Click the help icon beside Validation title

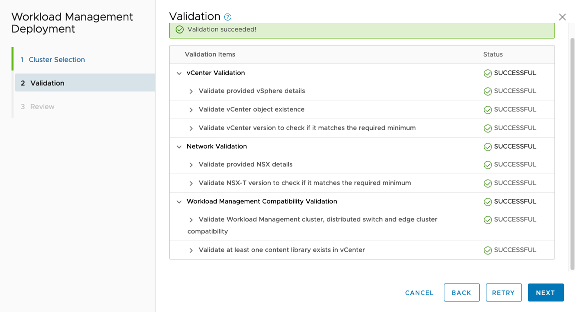pos(228,17)
